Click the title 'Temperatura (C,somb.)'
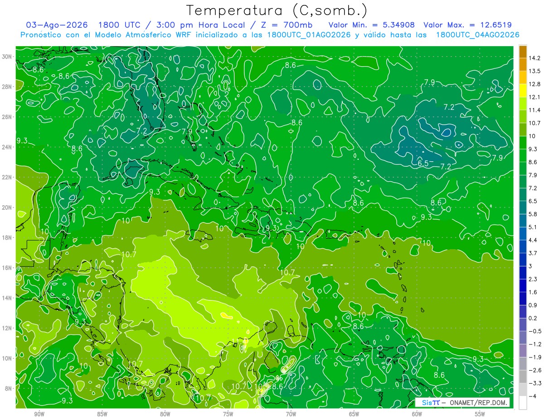 277,10
